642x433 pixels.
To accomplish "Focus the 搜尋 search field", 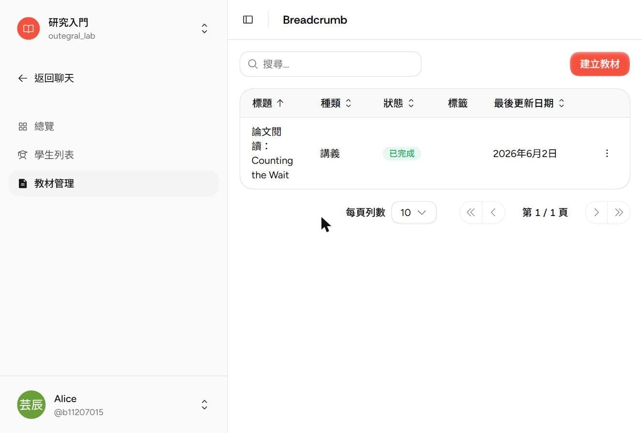I will click(x=331, y=64).
